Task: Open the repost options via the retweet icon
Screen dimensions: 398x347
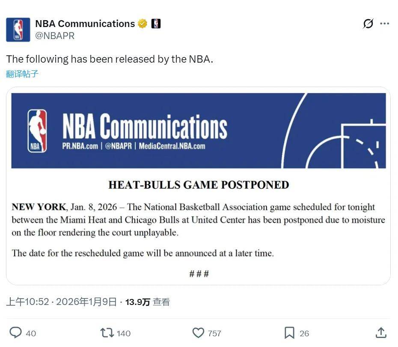Action: pos(106,333)
